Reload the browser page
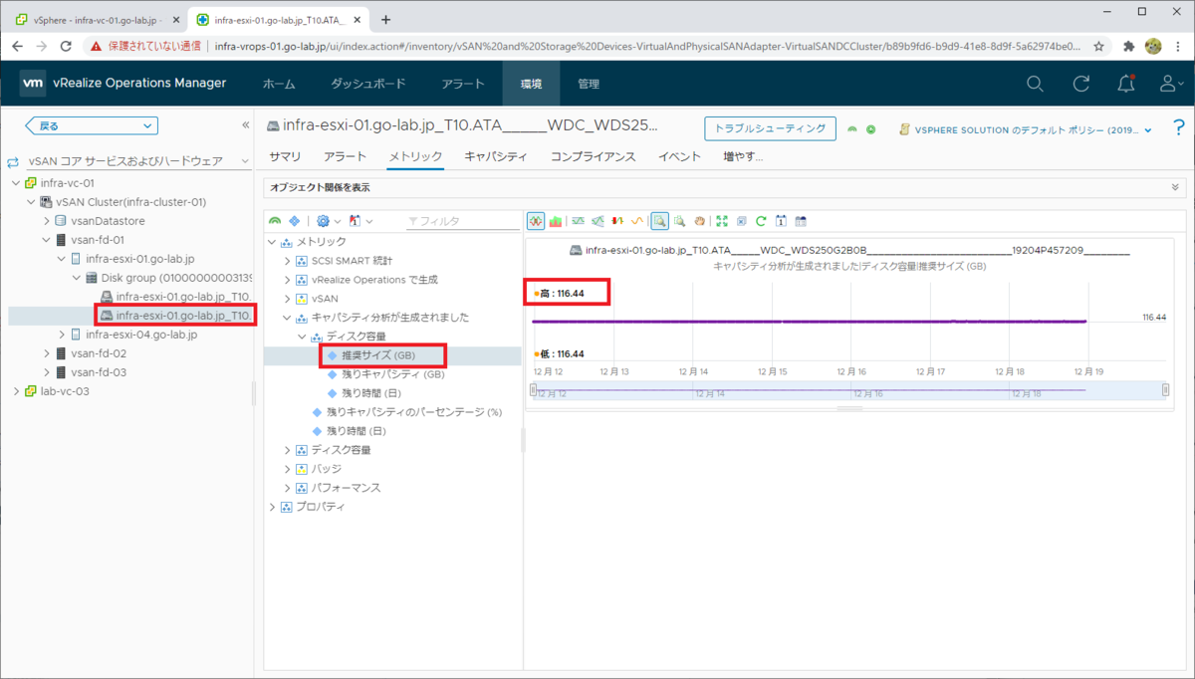 pos(66,46)
